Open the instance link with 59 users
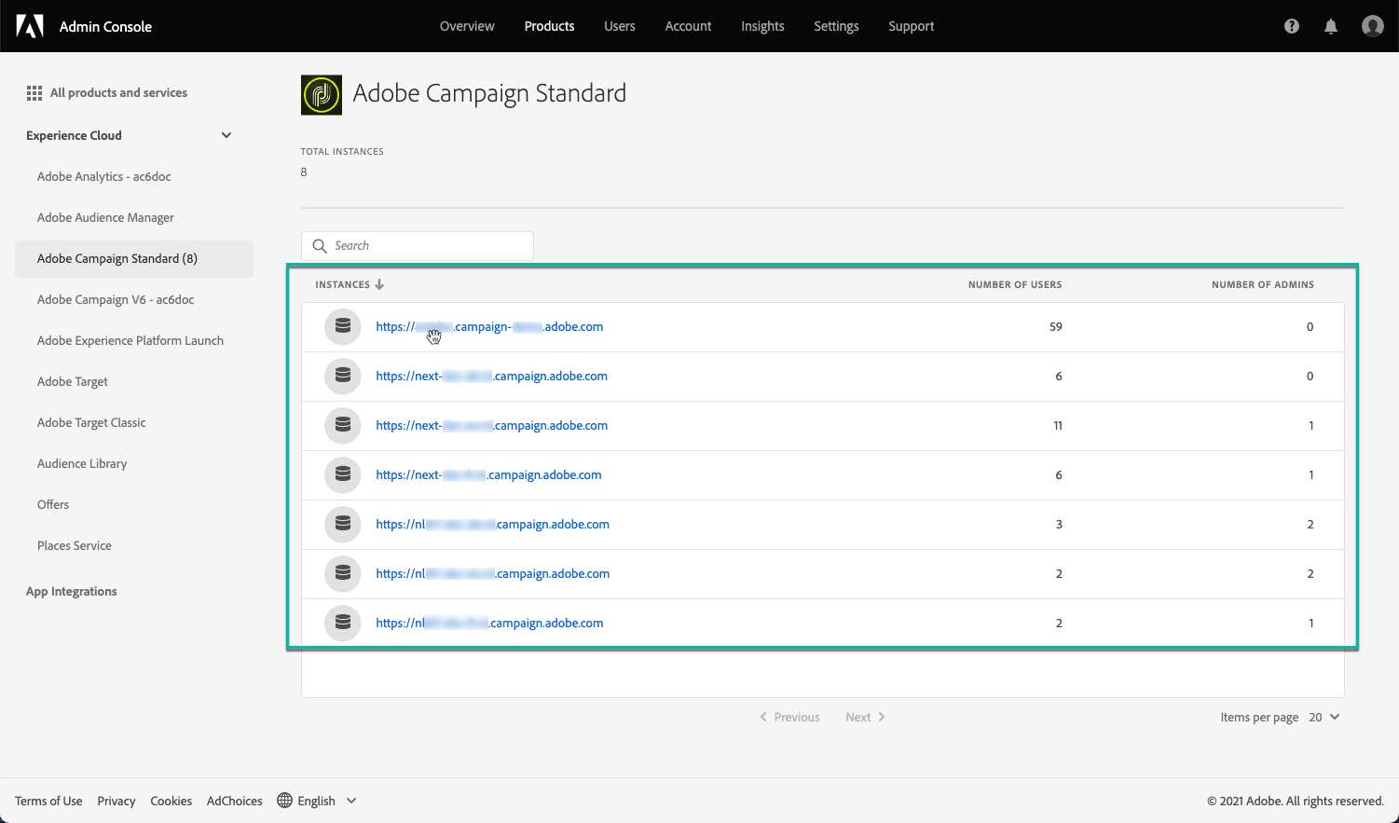The image size is (1399, 823). [489, 327]
